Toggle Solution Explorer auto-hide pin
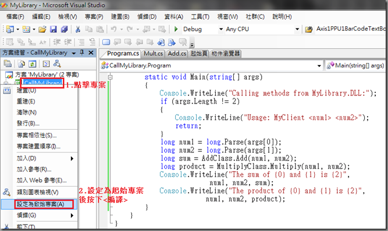This screenshot has height=231, width=388. point(82,53)
